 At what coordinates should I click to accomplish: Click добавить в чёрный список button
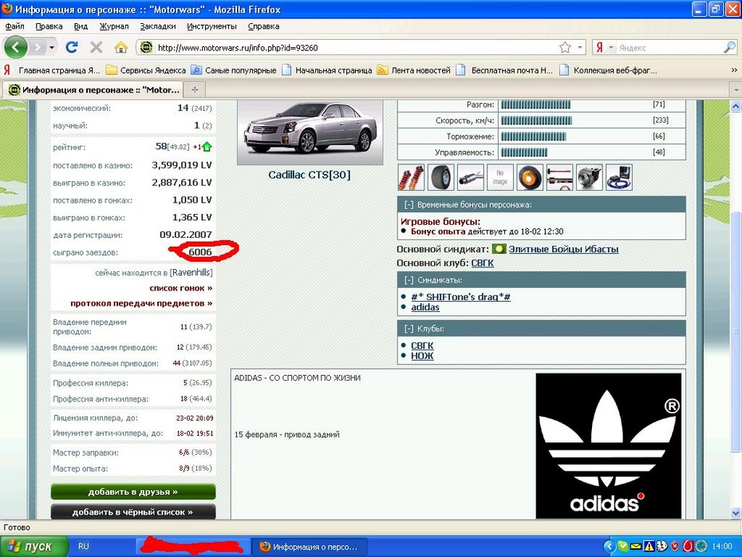133,512
